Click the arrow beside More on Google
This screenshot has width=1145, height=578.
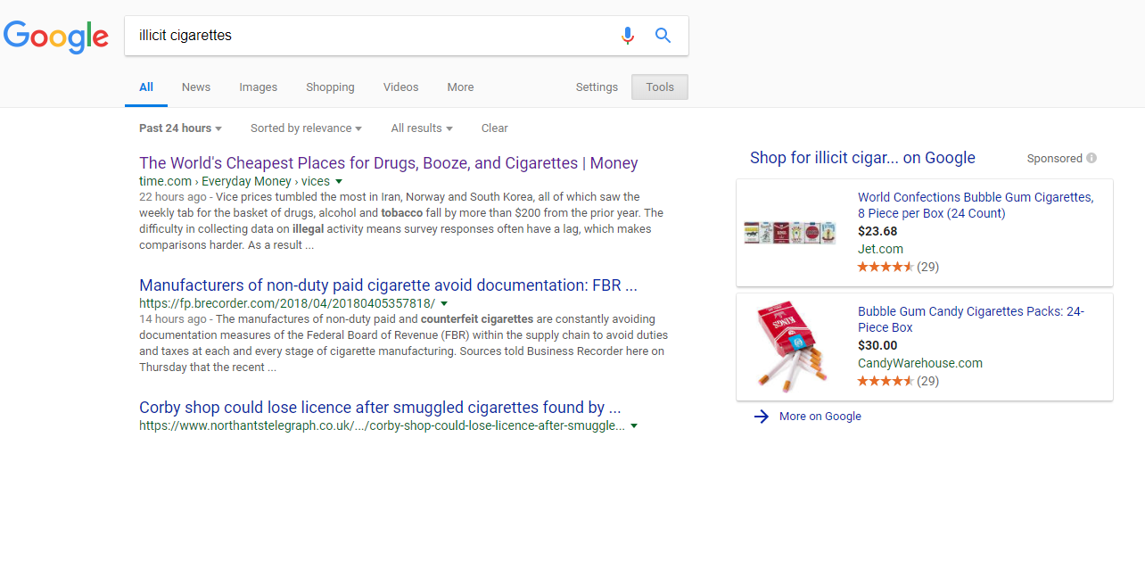[x=761, y=417]
